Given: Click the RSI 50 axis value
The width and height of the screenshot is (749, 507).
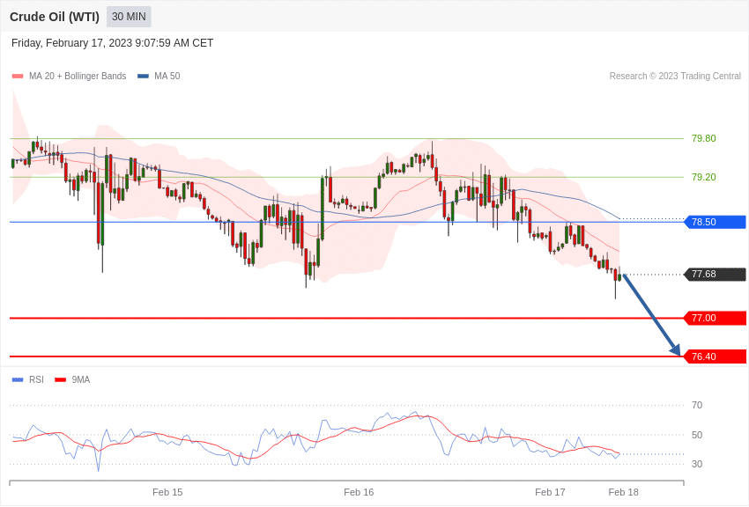Looking at the screenshot, I should [697, 435].
